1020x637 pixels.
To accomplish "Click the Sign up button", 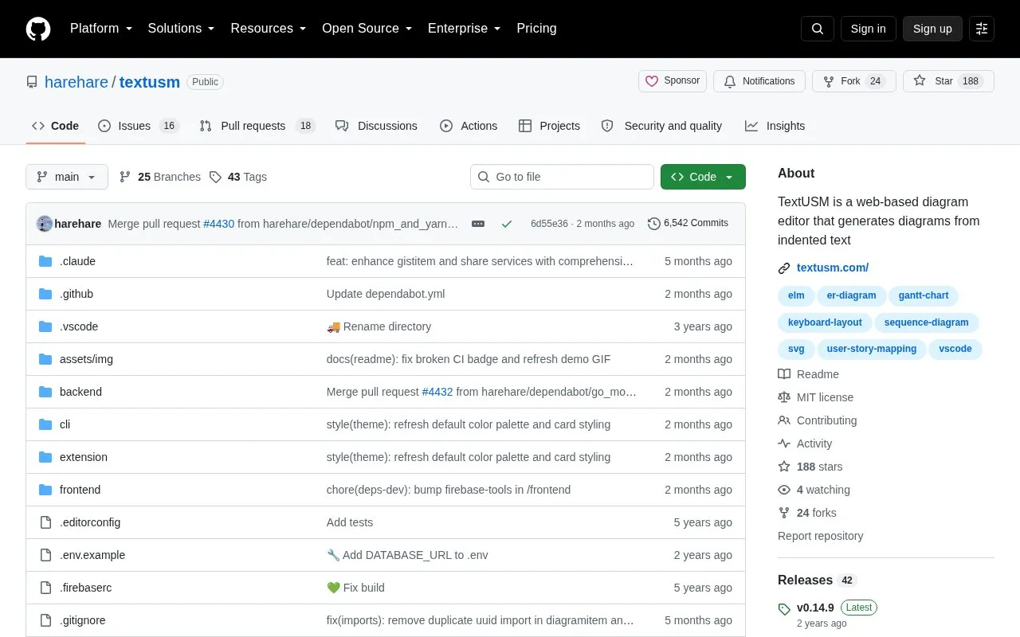I will 932,29.
